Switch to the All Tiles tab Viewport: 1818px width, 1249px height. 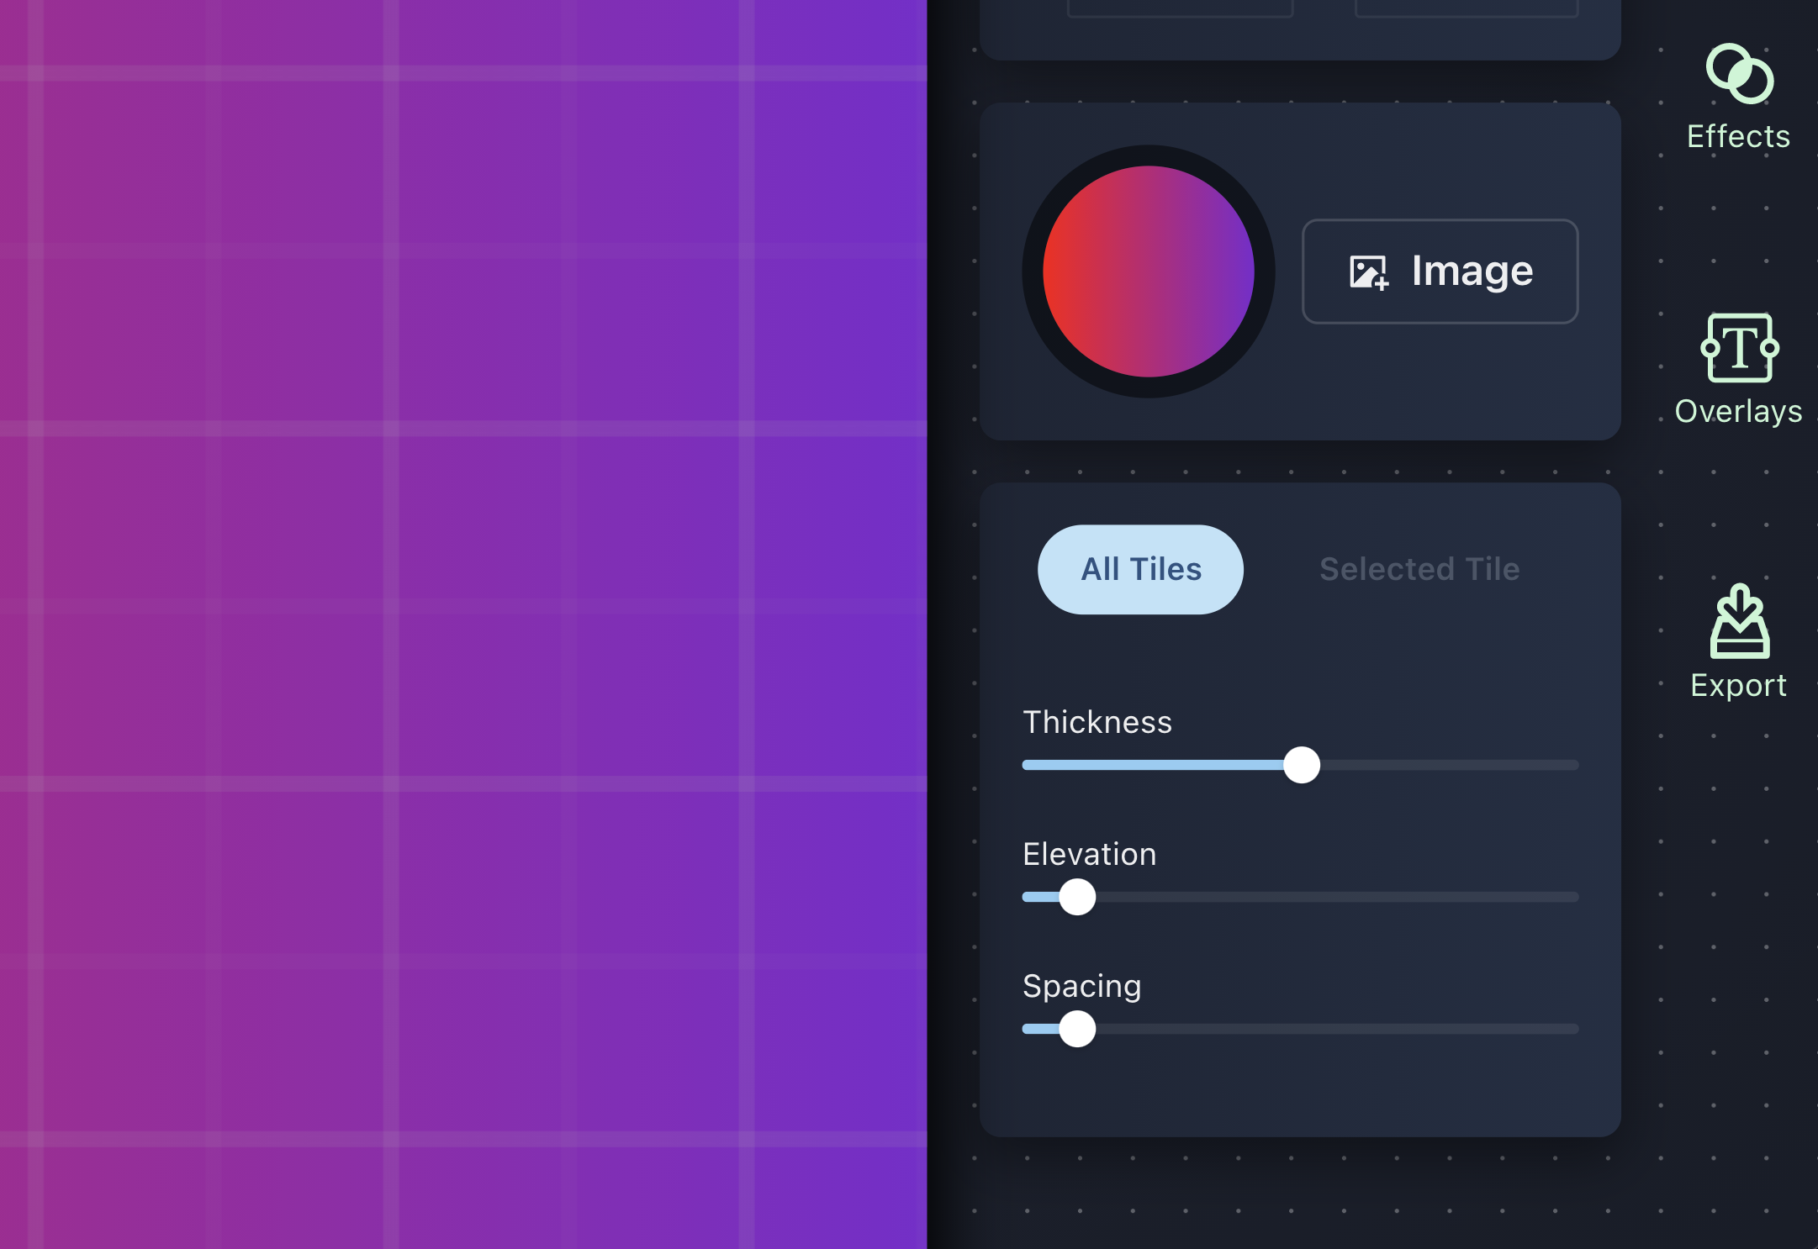coord(1140,570)
